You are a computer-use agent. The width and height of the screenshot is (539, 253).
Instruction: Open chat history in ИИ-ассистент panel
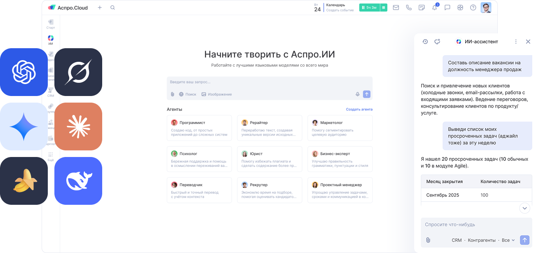click(x=425, y=42)
